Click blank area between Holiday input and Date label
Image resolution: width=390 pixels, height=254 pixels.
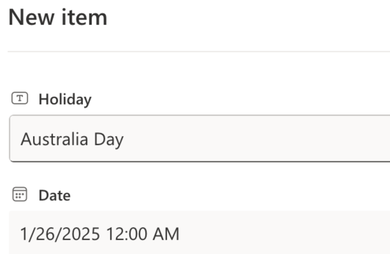pos(198,175)
